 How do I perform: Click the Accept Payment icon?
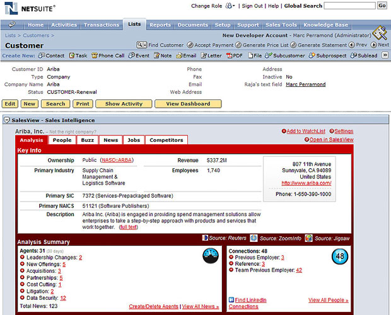click(190, 45)
